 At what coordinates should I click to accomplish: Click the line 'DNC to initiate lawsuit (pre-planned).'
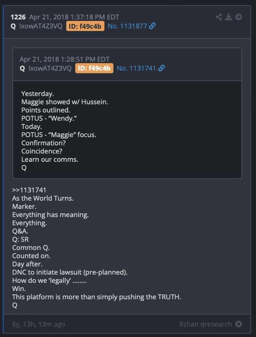[x=70, y=272]
